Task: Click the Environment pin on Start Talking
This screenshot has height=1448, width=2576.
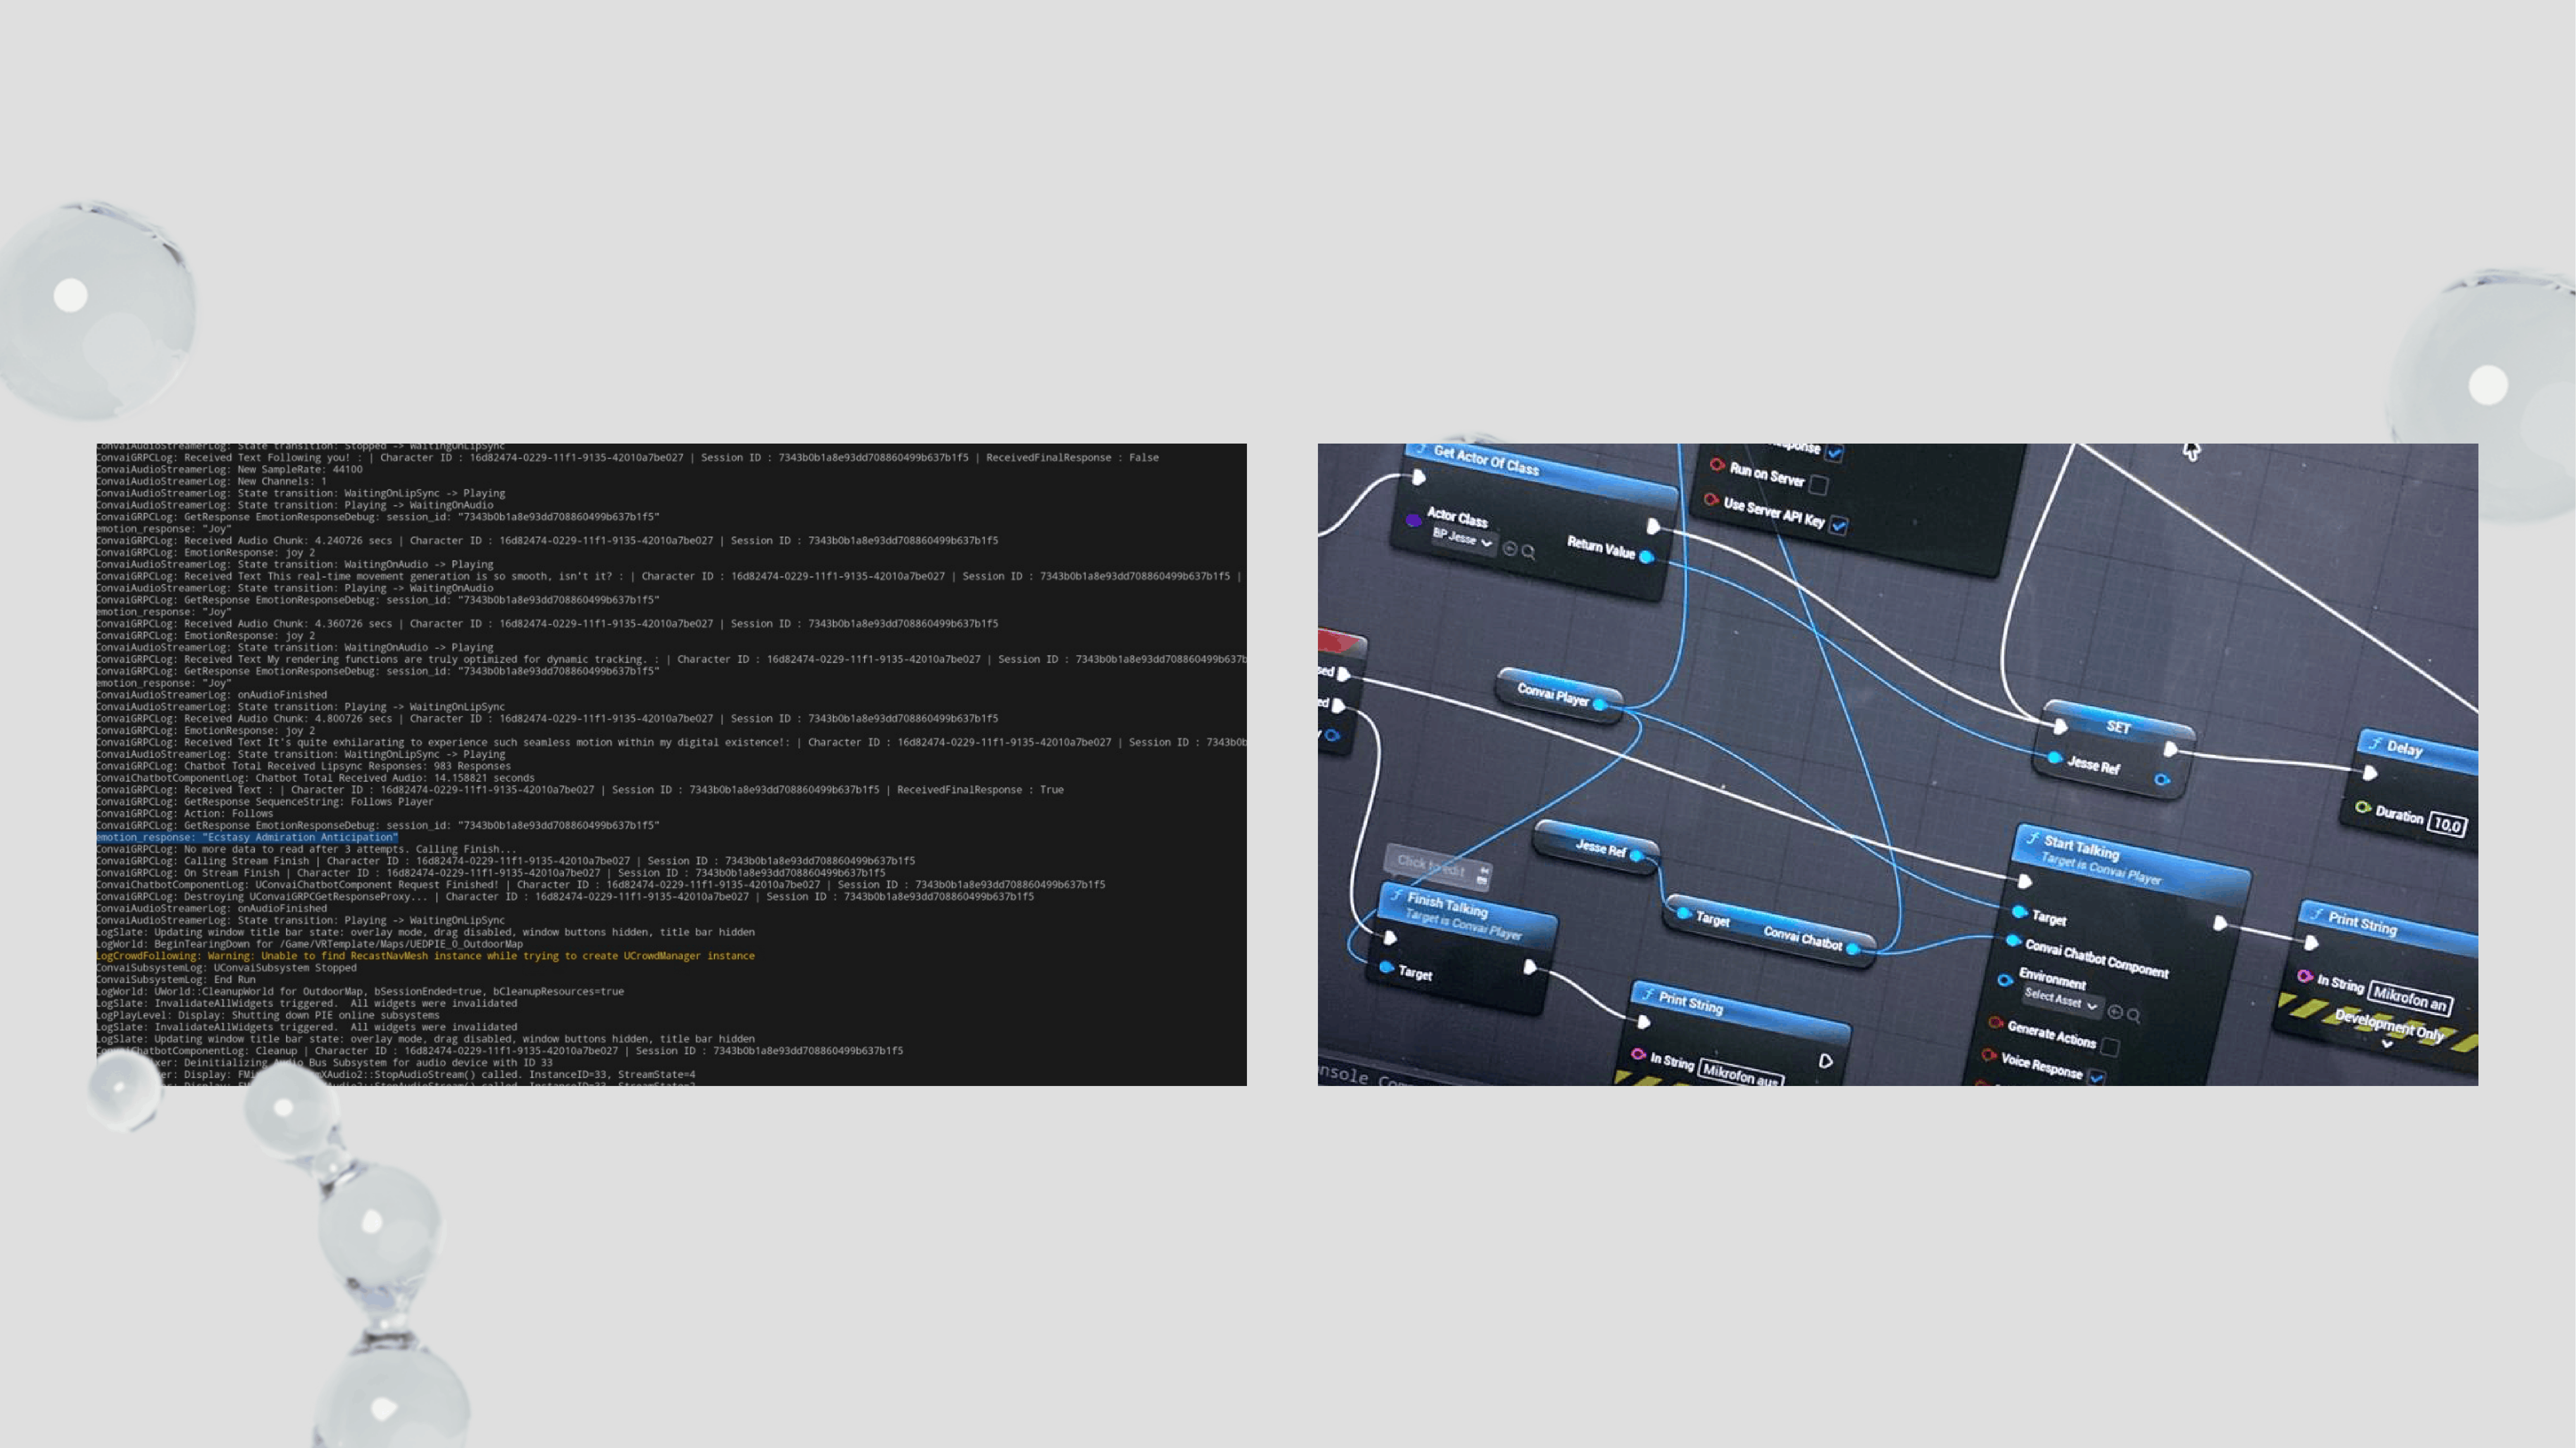Action: pos(2005,979)
